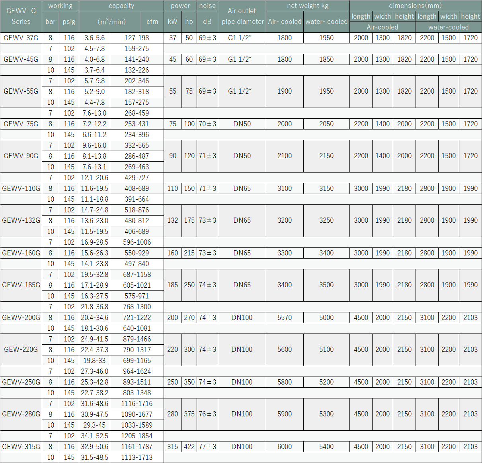Click the 'noise' header cell
Screen dimensions: 482x463
click(207, 6)
